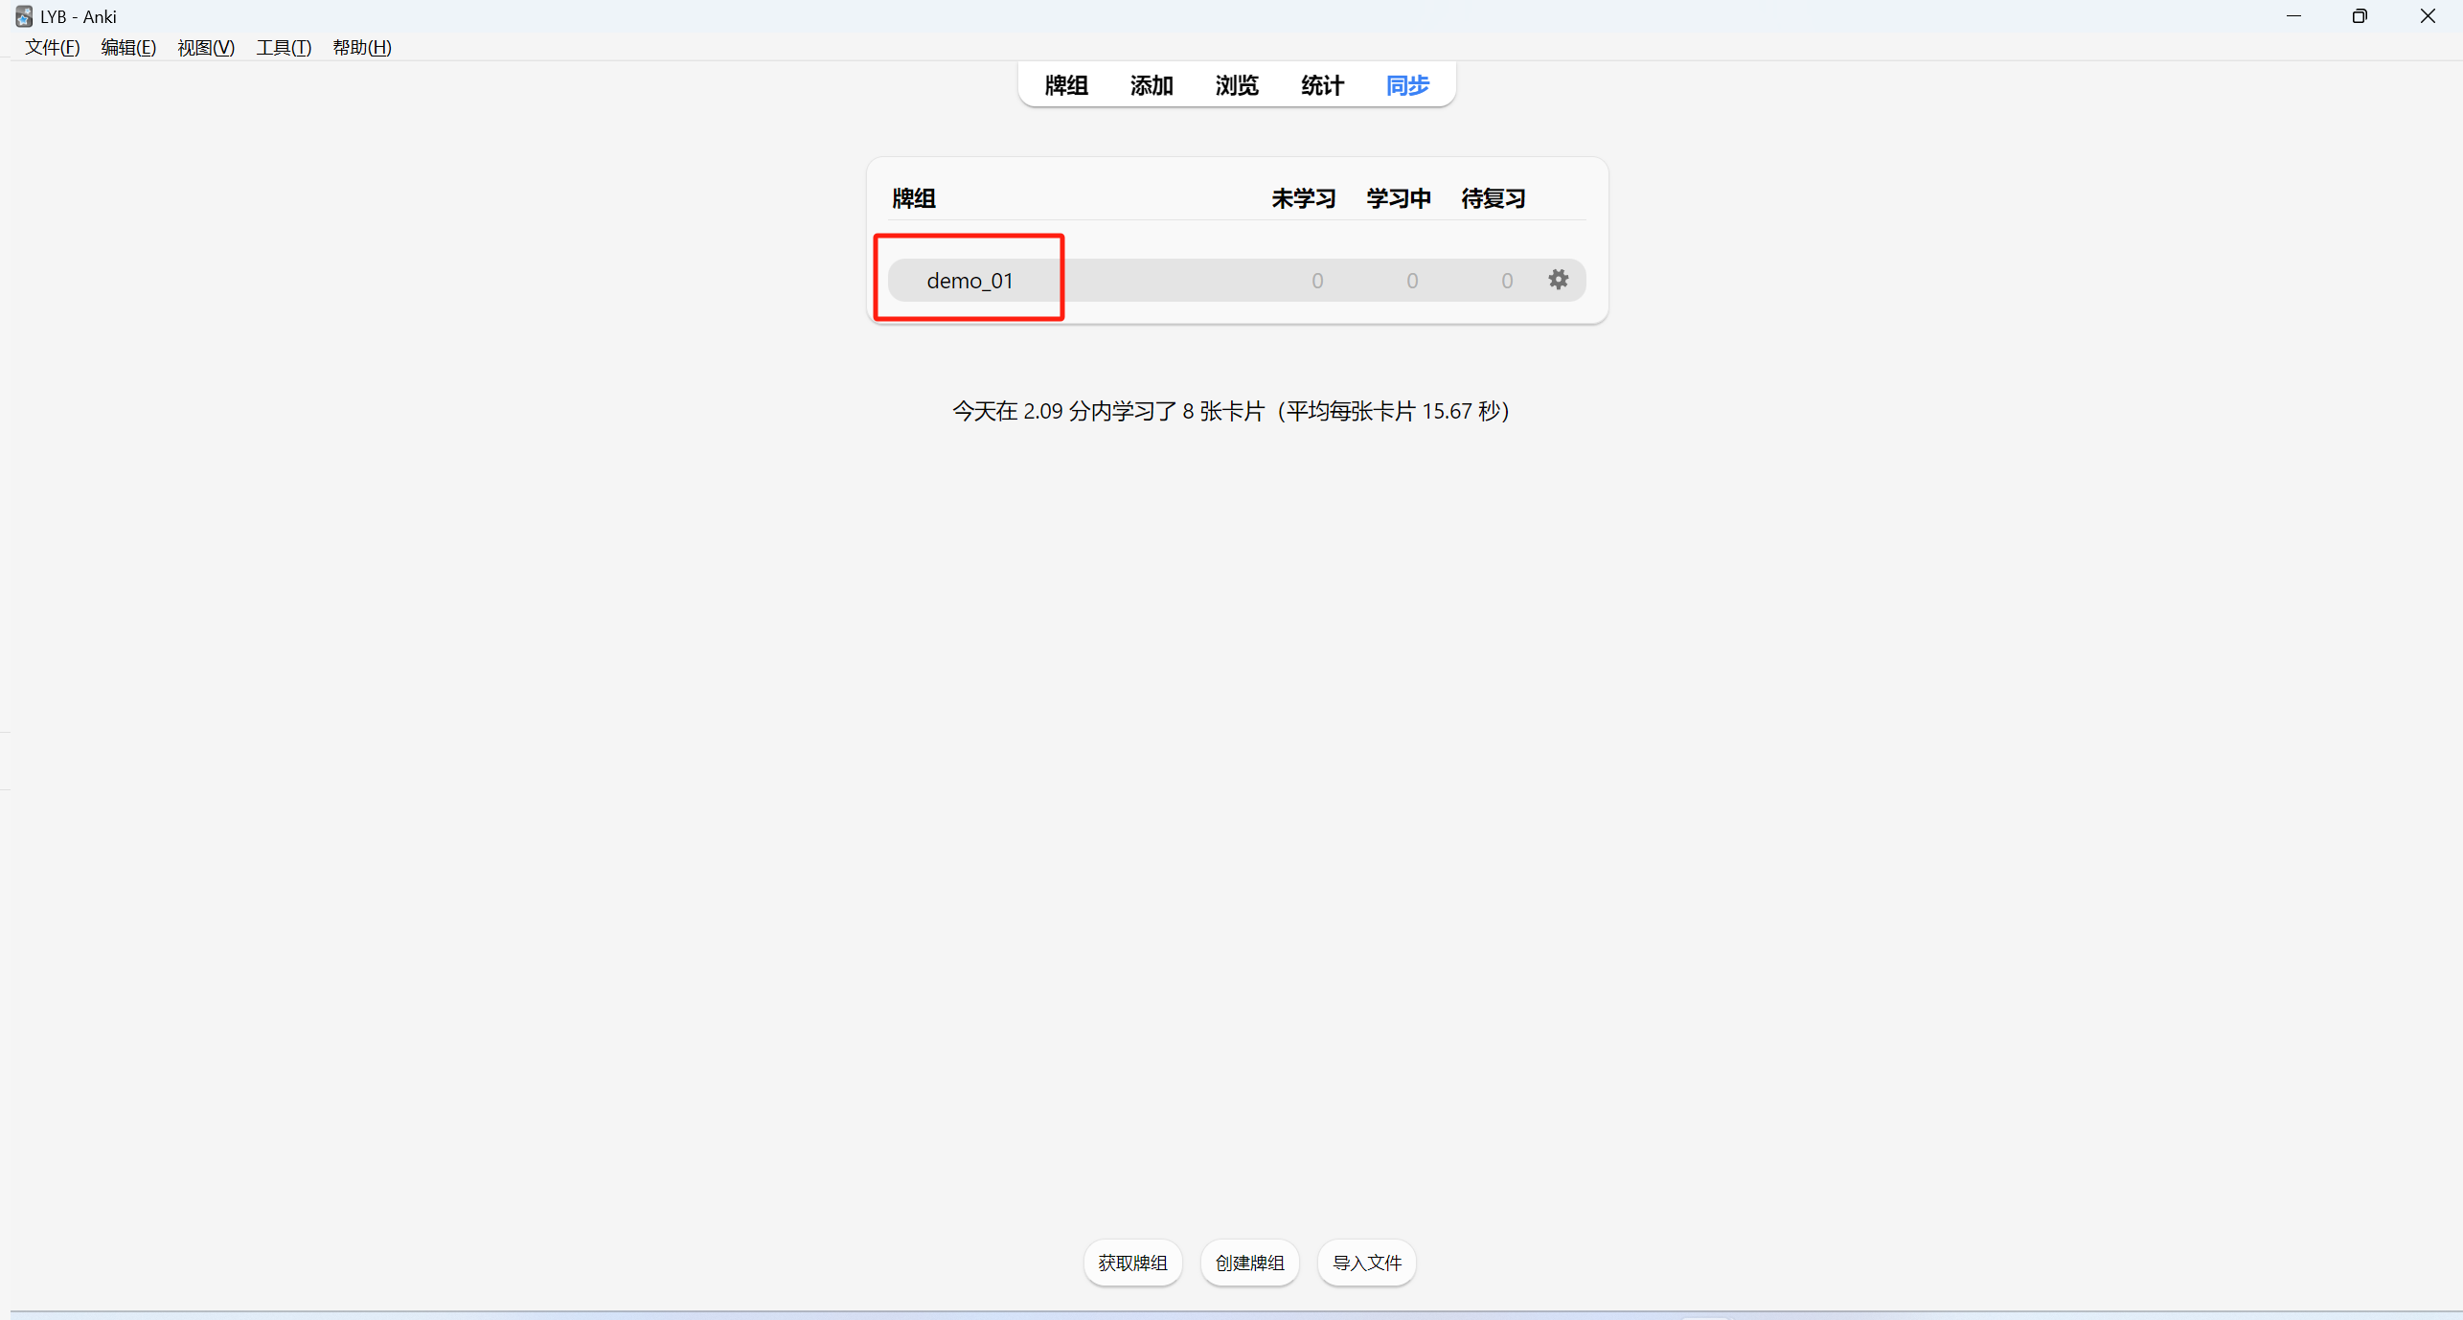Viewport: 2463px width, 1320px height.
Task: Click the blue 同步 sync button
Action: click(x=1407, y=85)
